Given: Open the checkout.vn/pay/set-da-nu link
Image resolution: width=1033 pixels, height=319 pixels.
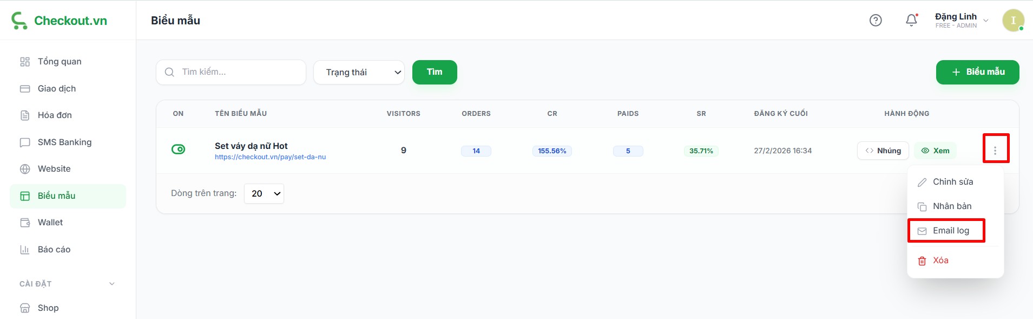Looking at the screenshot, I should [270, 157].
